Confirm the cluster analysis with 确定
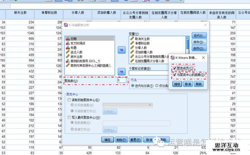The image size is (250, 155). [x=107, y=140]
